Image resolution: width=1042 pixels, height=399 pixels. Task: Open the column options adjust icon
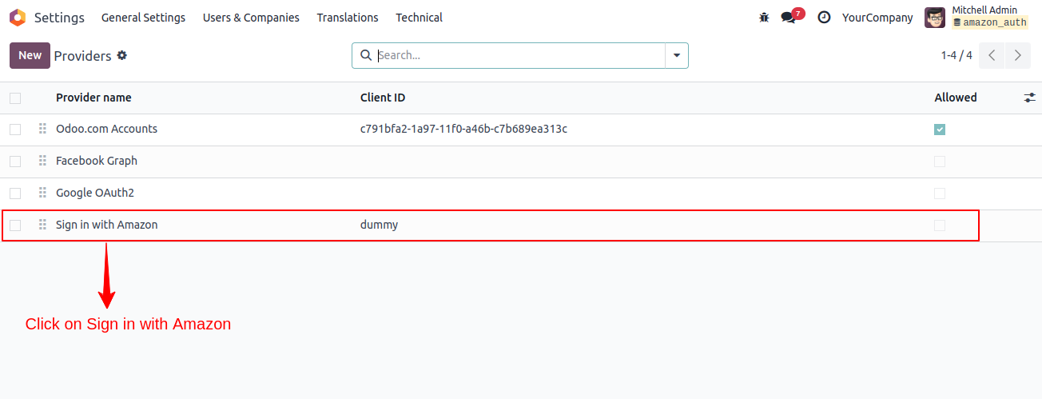(1030, 97)
